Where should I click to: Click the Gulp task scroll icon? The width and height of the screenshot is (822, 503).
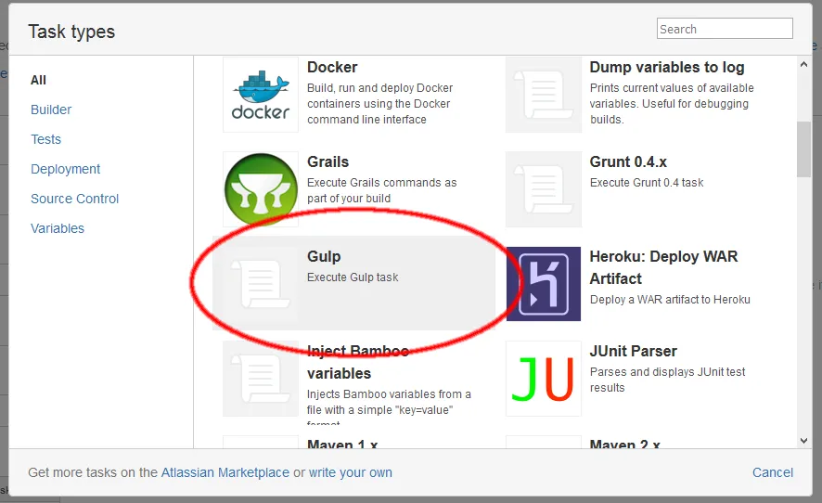click(261, 284)
